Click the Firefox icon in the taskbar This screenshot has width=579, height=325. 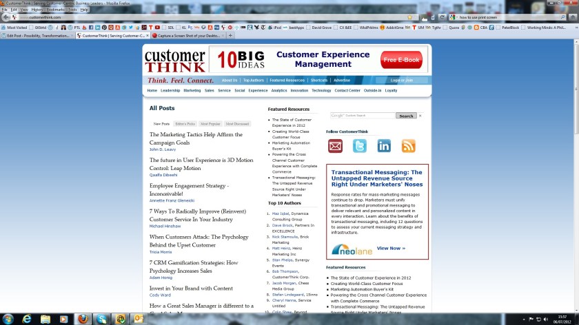83,318
